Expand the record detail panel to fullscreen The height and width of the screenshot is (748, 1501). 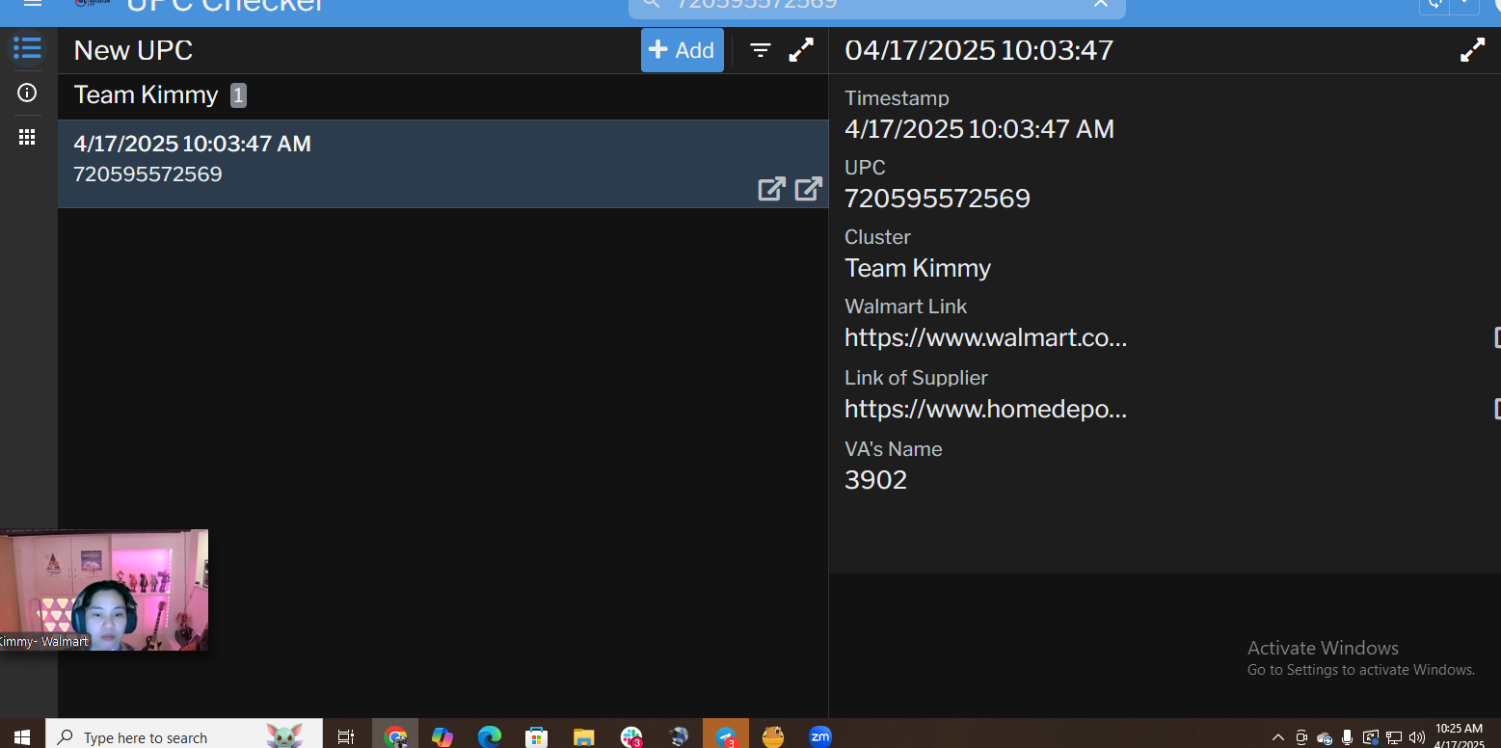click(x=1472, y=50)
